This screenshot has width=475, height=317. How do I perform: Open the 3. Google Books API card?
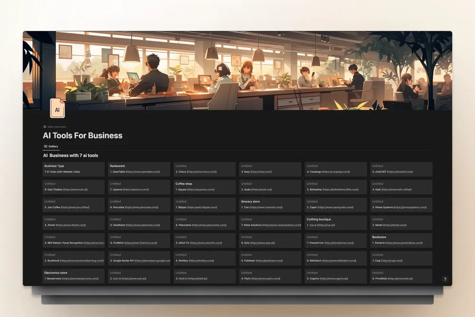139,259
